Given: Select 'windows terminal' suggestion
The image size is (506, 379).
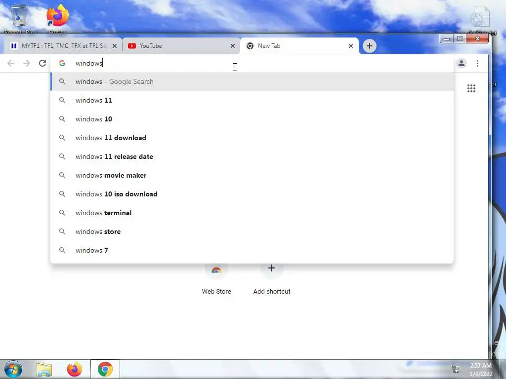Looking at the screenshot, I should 252,213.
